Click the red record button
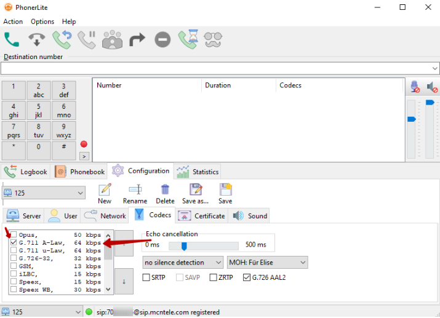The image size is (440, 318). click(84, 144)
